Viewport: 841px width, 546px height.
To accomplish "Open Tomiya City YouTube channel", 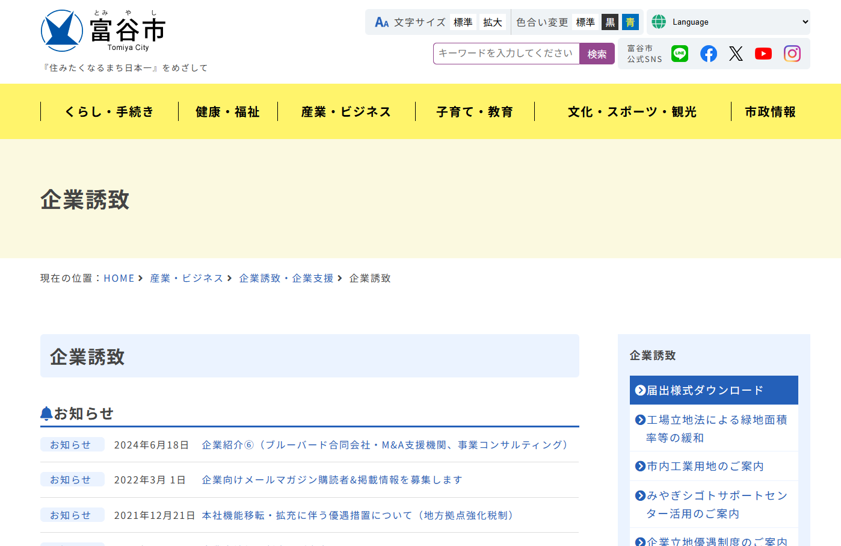I will coord(763,54).
